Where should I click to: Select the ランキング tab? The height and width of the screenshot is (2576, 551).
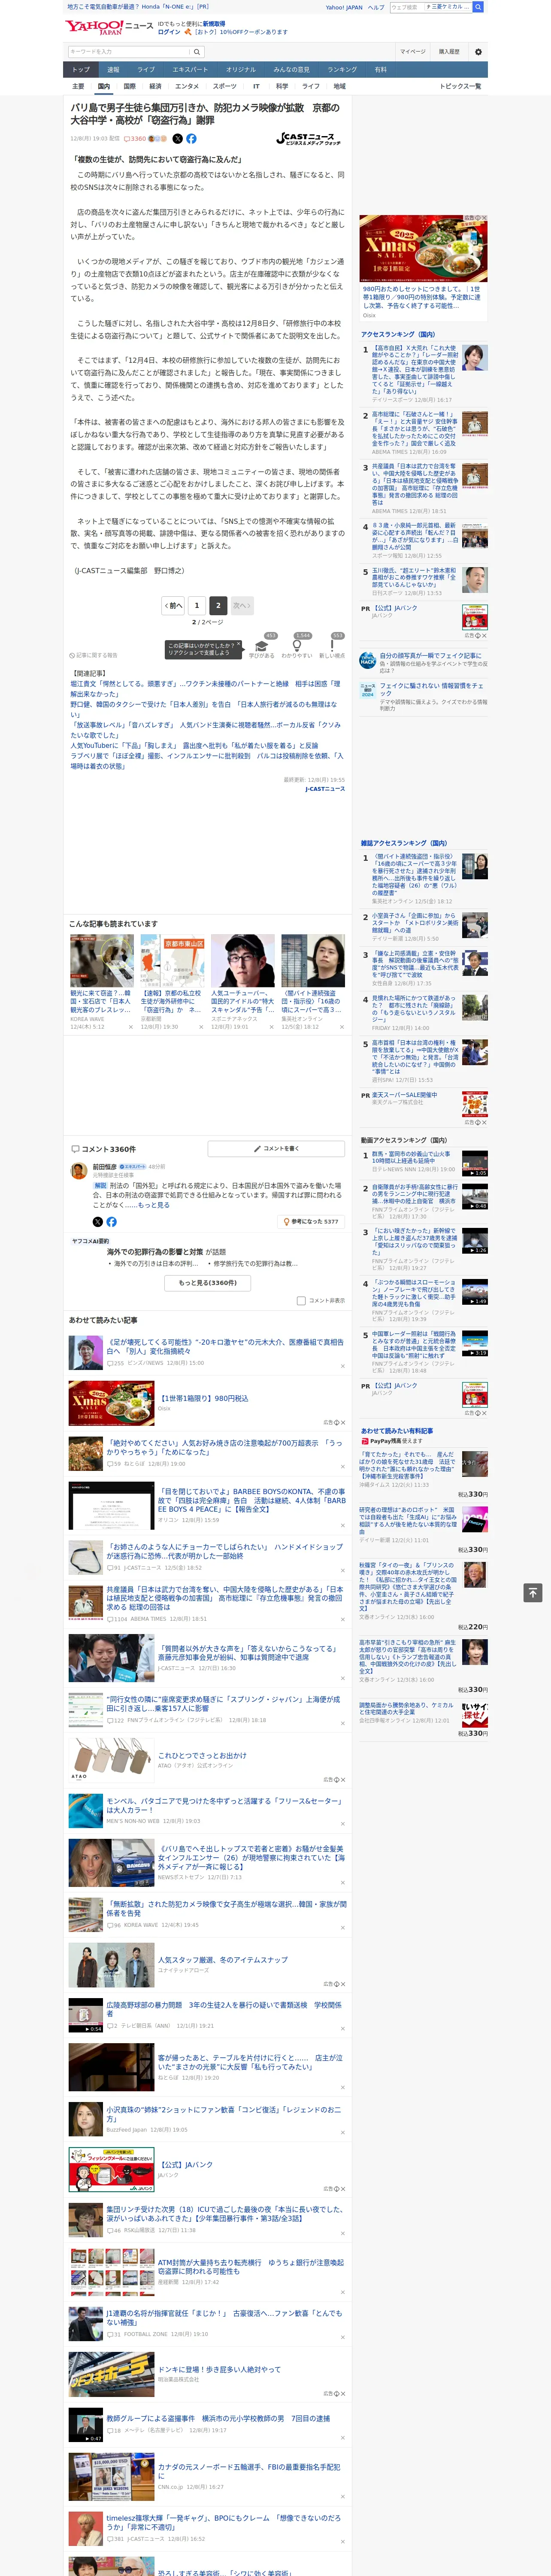[342, 70]
